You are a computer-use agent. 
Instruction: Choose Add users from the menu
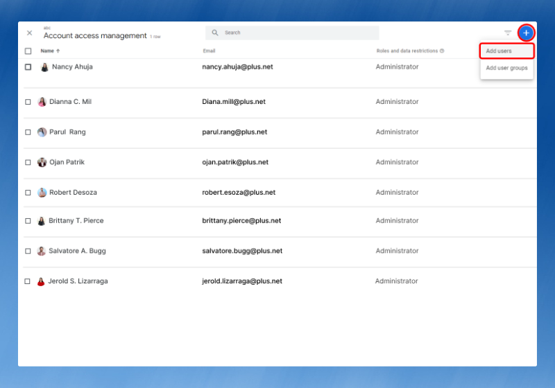pos(506,51)
